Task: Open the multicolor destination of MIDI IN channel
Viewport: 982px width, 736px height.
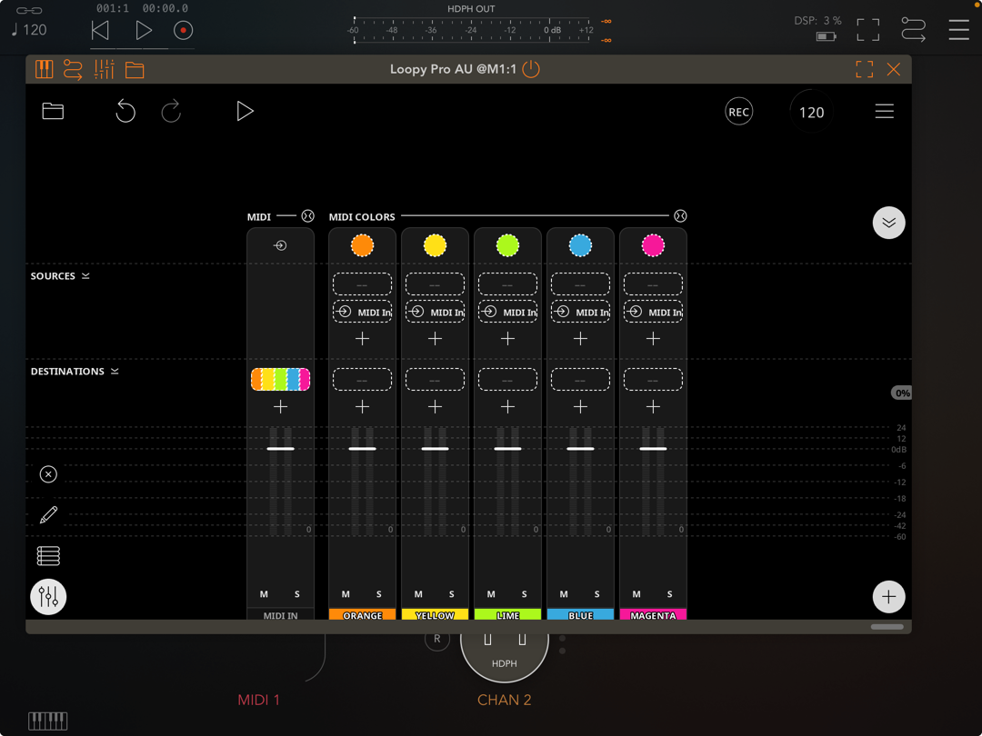Action: click(280, 379)
